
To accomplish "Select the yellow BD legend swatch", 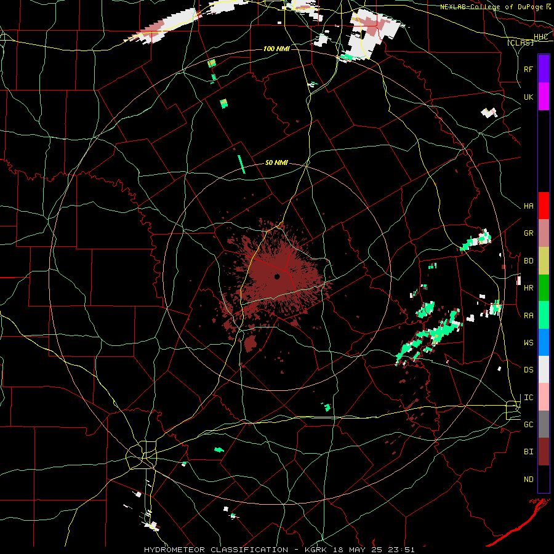I will coord(544,261).
